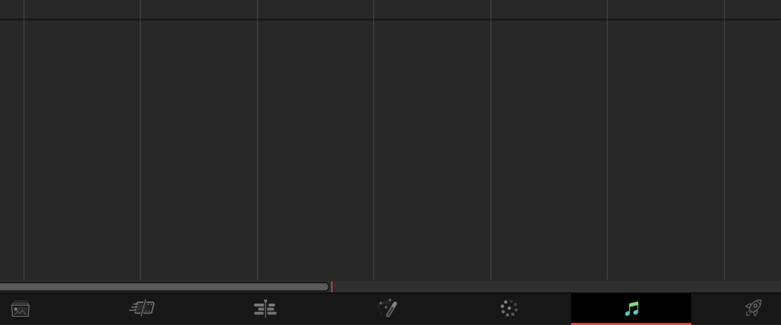Viewport: 781px width, 325px height.
Task: Click the grid line directly above the Edit icon
Action: pos(257,150)
